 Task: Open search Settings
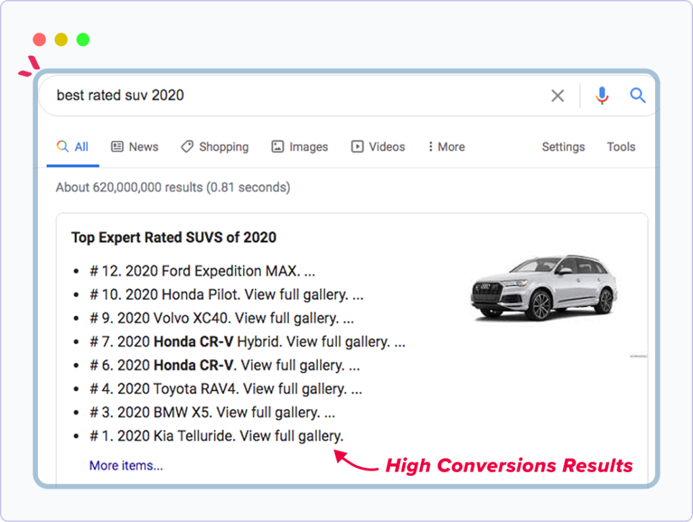563,147
